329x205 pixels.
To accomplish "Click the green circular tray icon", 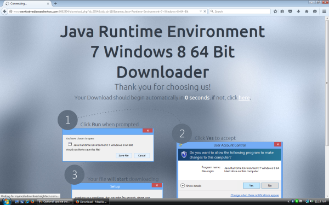I will (x=297, y=201).
